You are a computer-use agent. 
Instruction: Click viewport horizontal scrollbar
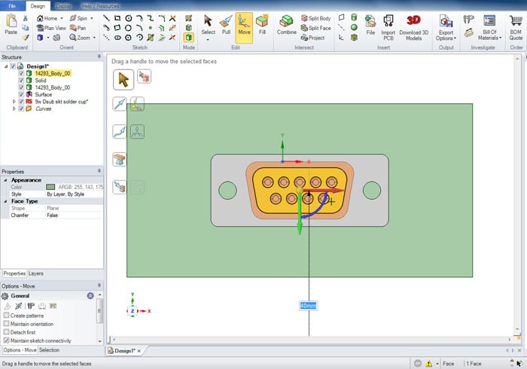(311, 340)
